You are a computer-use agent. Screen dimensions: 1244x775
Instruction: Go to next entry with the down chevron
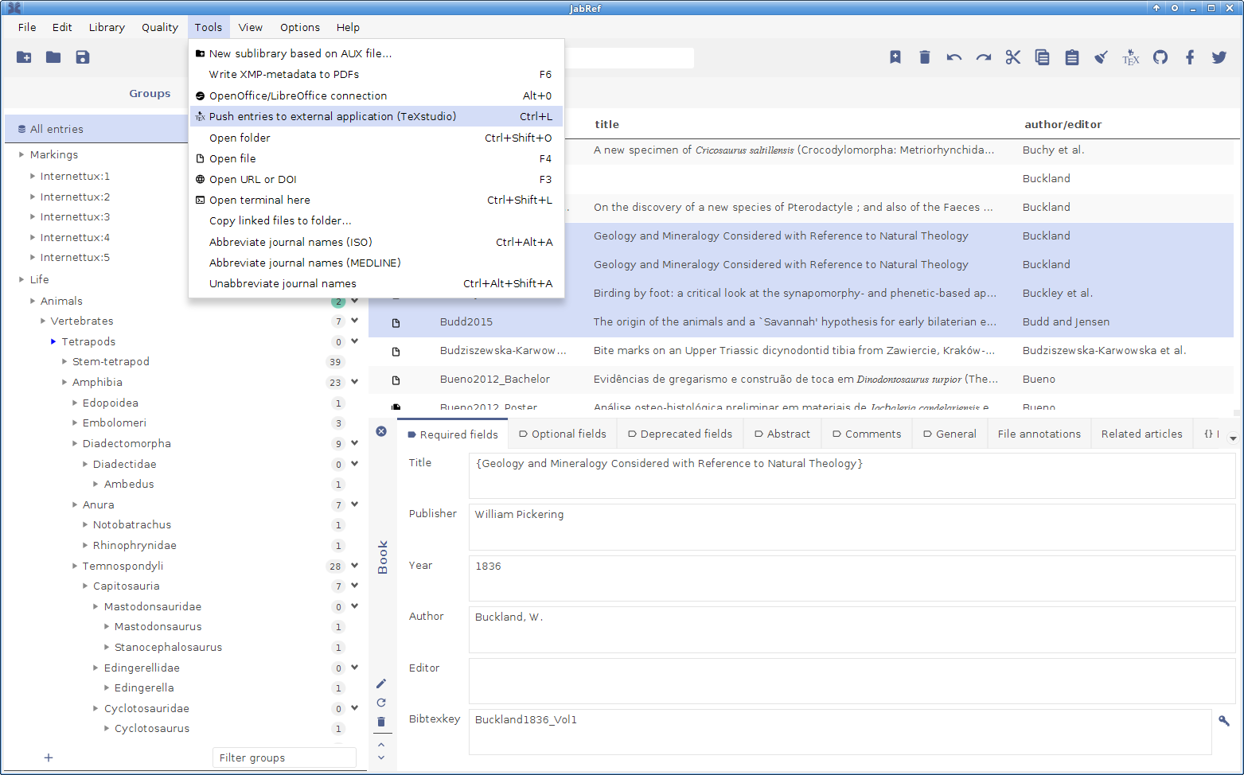[381, 757]
